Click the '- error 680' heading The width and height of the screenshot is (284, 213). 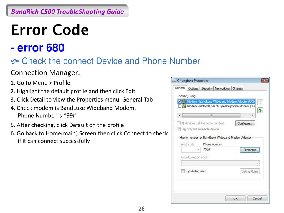tap(37, 48)
